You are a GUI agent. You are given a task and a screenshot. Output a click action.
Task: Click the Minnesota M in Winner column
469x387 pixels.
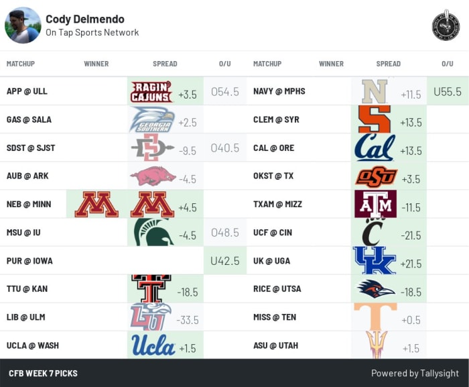click(96, 205)
